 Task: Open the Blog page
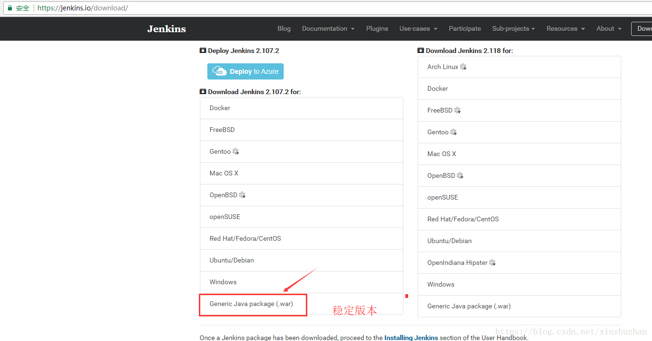point(284,28)
